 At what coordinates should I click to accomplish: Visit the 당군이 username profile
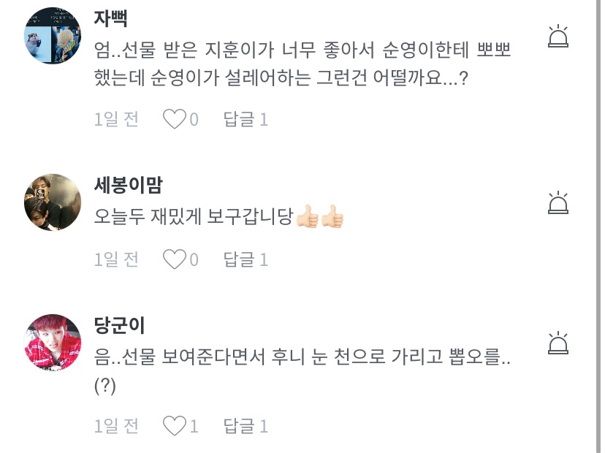[121, 325]
